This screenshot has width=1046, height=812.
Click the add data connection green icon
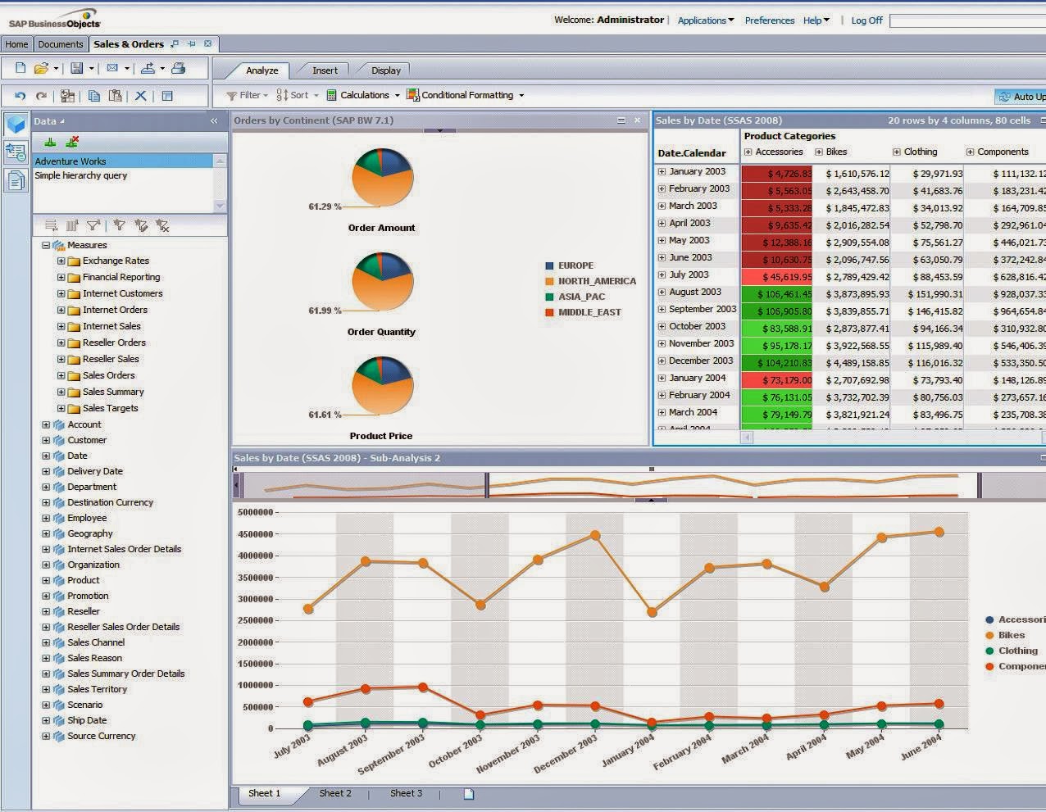click(x=50, y=142)
